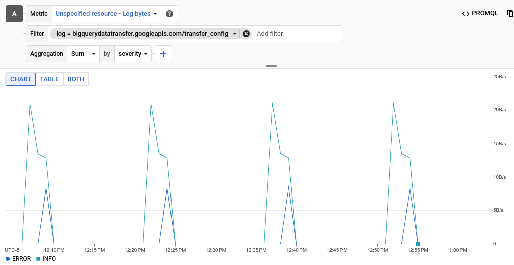514x265 pixels.
Task: Expand the severity group-by dropdown
Action: coord(133,54)
